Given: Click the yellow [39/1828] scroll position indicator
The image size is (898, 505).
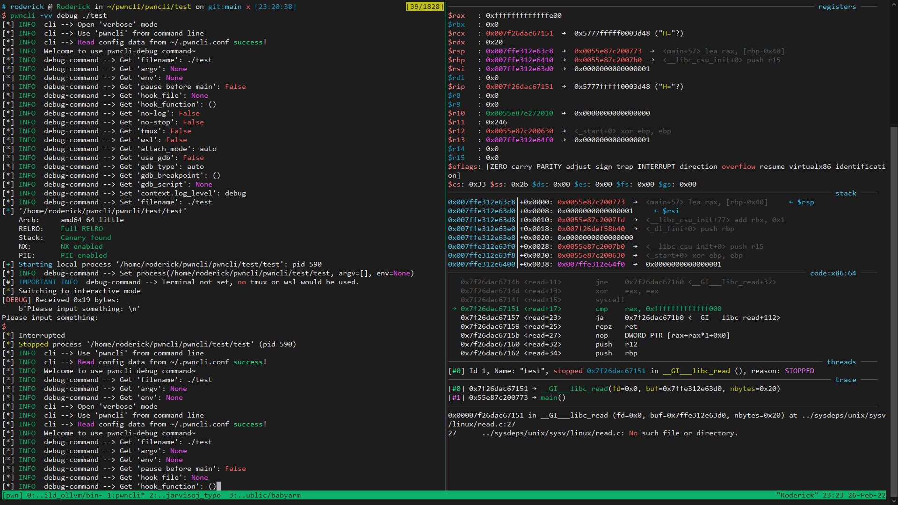Looking at the screenshot, I should click(425, 7).
